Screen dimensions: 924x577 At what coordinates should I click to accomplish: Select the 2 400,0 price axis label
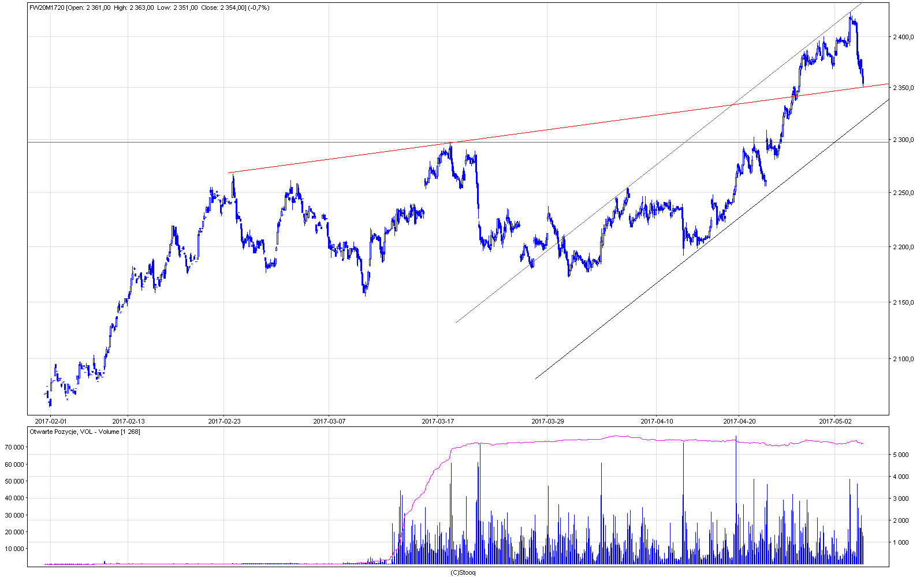click(903, 37)
